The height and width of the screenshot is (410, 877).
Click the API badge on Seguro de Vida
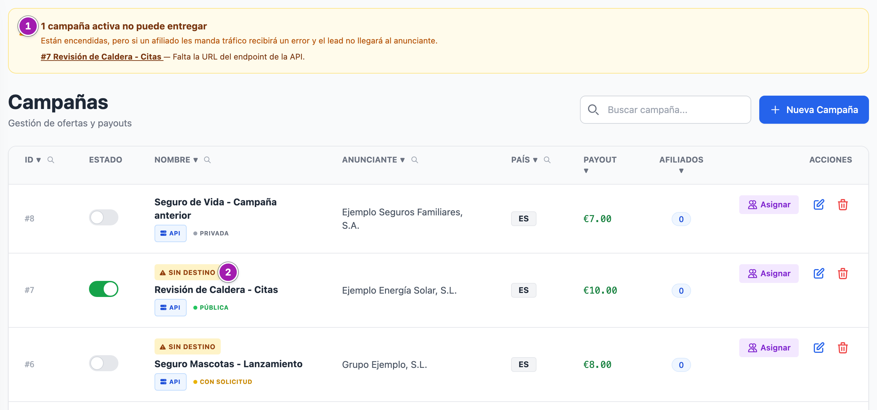[x=170, y=233]
